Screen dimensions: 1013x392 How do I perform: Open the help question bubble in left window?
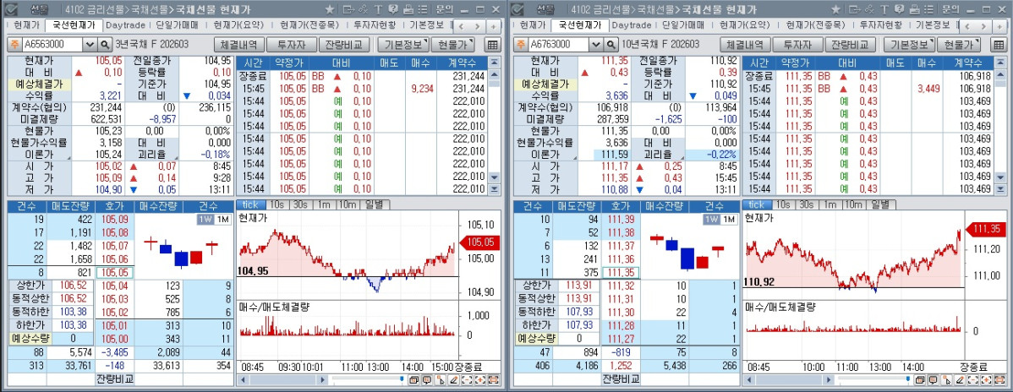pyautogui.click(x=393, y=9)
